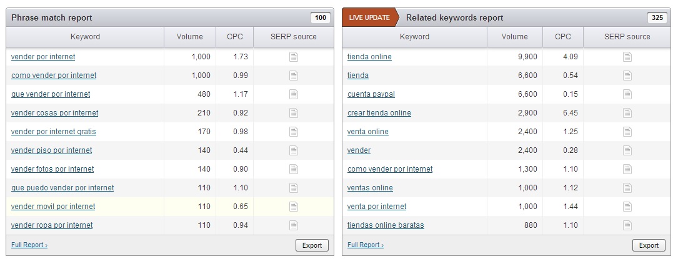Open 'como vender por internet' in Related keywords report
The image size is (673, 259).
(x=390, y=169)
